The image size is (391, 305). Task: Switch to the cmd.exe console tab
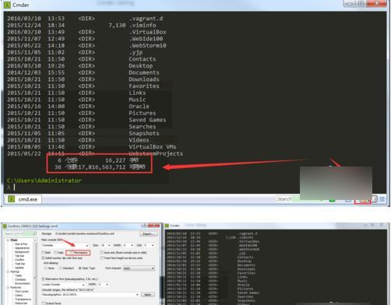(x=23, y=199)
